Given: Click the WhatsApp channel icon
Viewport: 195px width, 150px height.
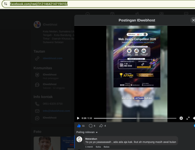Looking at the screenshot, I should coord(37,85).
